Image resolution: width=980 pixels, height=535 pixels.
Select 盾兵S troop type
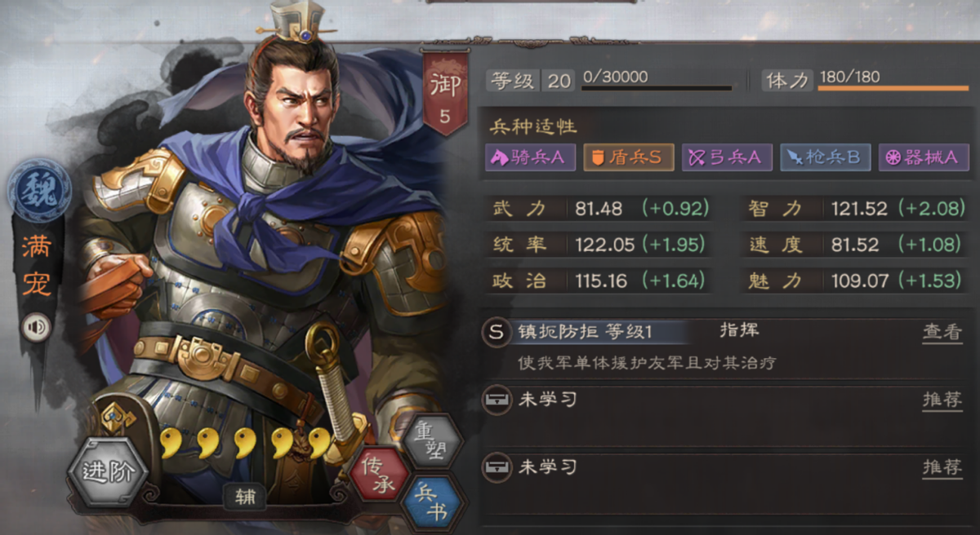click(x=628, y=158)
